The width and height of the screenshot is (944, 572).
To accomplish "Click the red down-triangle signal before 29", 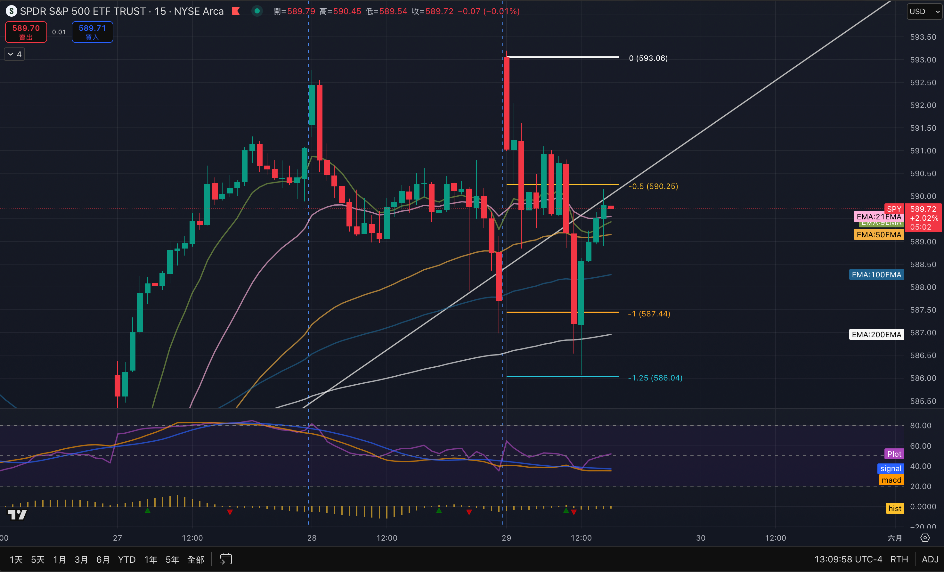I will 469,512.
